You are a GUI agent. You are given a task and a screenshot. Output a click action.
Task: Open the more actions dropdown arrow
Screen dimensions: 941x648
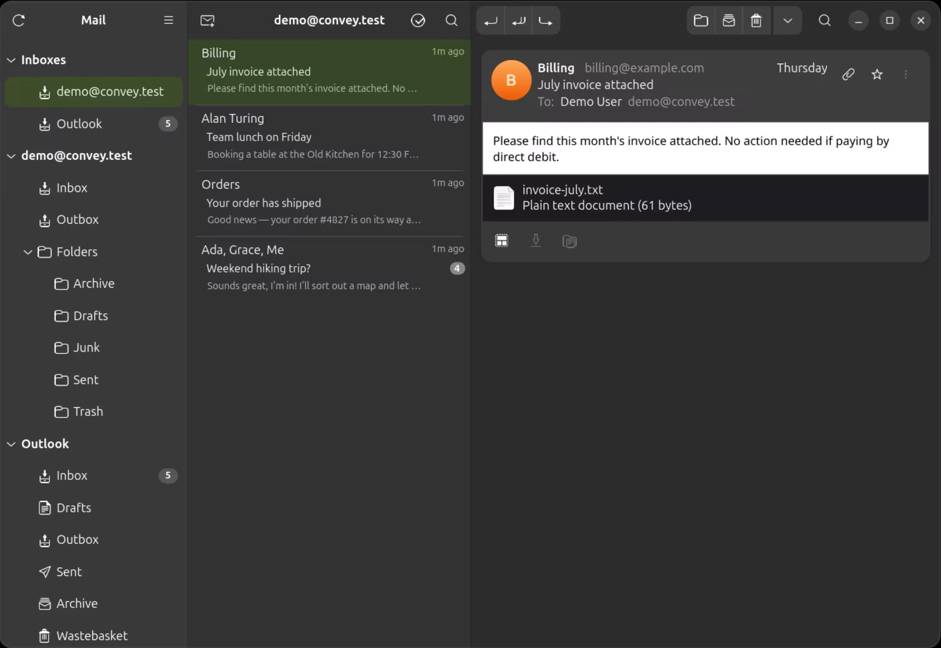788,21
